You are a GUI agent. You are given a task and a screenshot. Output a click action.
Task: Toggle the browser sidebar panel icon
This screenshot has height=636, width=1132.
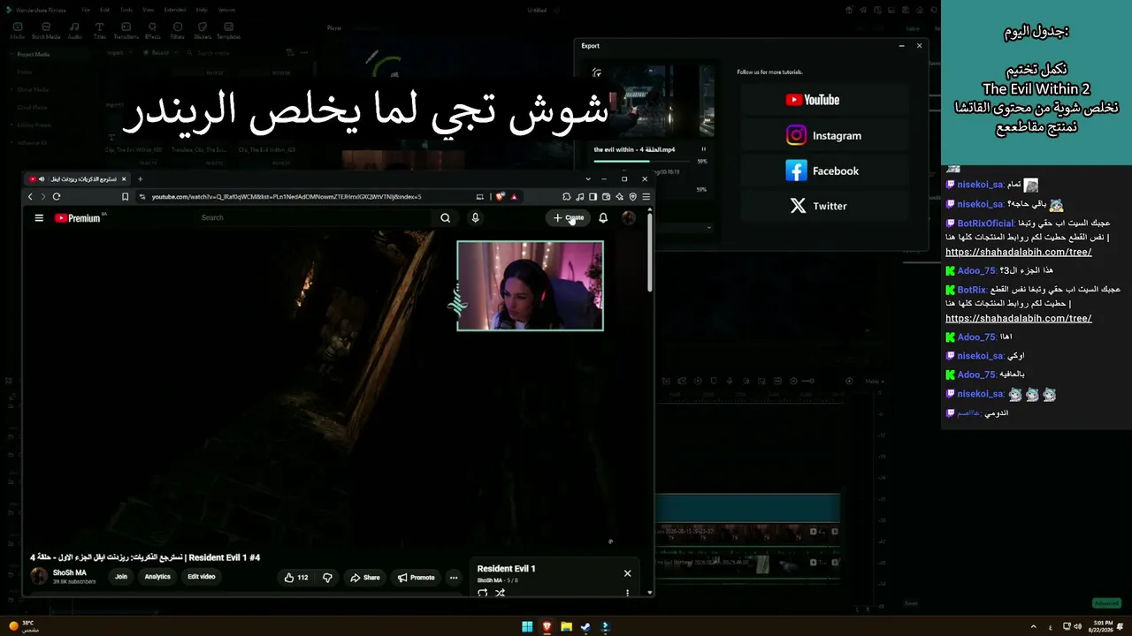[593, 197]
